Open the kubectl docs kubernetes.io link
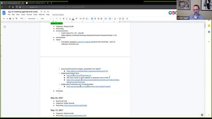Viewport: 212px width, 119px height. pos(79,75)
